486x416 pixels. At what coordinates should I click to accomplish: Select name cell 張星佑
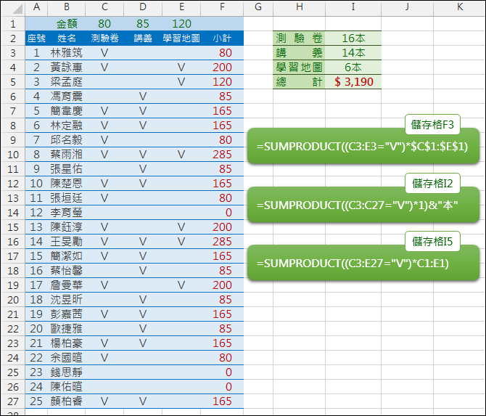pos(67,169)
